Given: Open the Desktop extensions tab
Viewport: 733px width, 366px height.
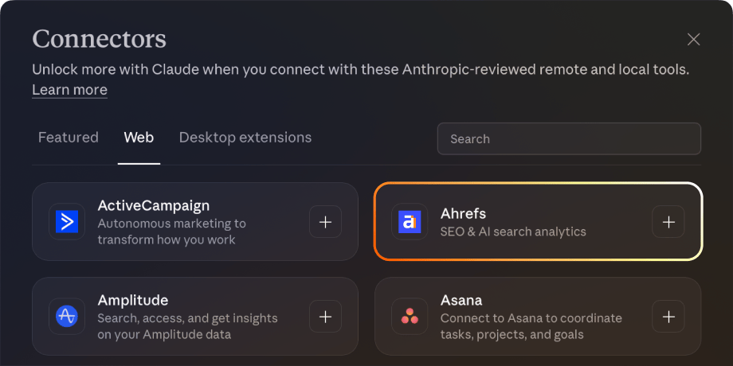Looking at the screenshot, I should [245, 138].
